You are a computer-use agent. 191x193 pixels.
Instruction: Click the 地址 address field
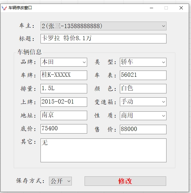pos(64,116)
